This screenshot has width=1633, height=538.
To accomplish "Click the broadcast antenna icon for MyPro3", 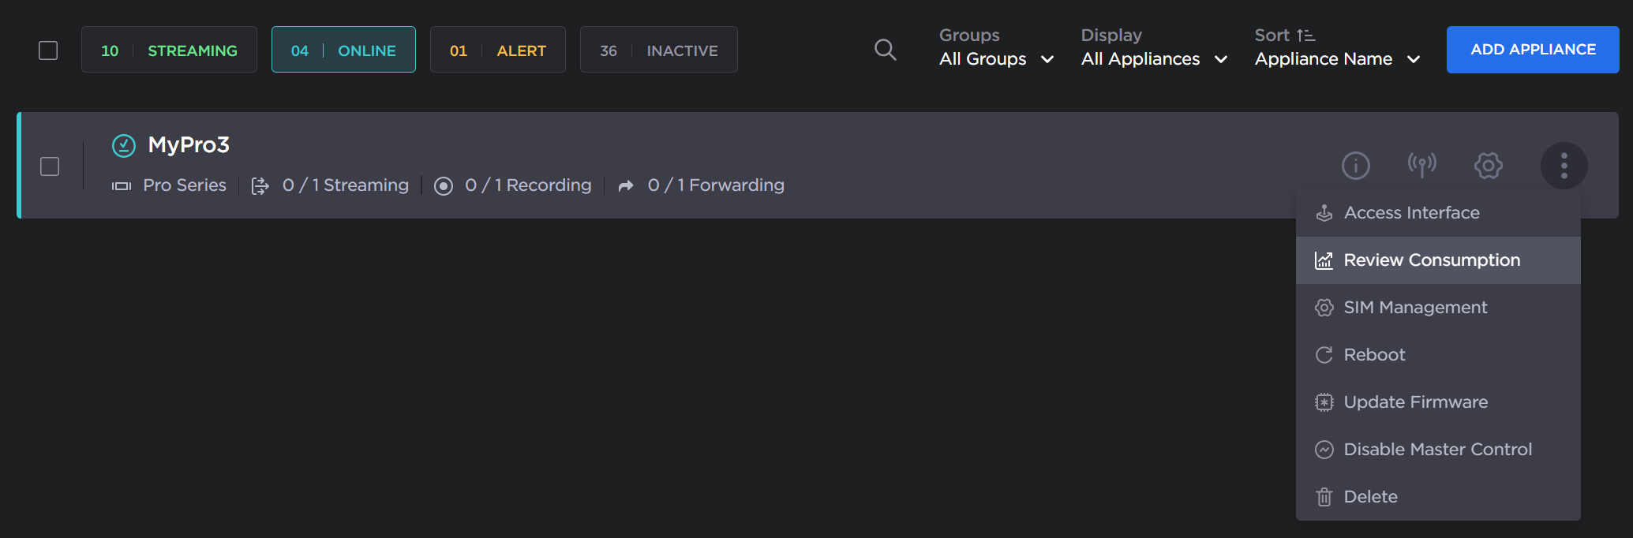I will click(1421, 166).
